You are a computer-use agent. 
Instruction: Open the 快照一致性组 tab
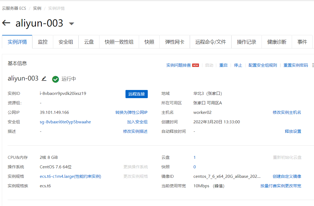coord(119,42)
